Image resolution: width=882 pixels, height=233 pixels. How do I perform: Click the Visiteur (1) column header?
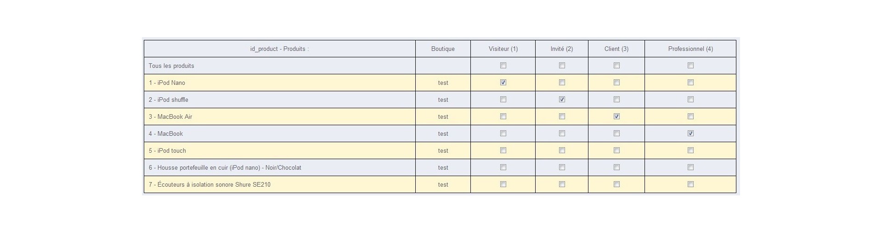pyautogui.click(x=503, y=49)
